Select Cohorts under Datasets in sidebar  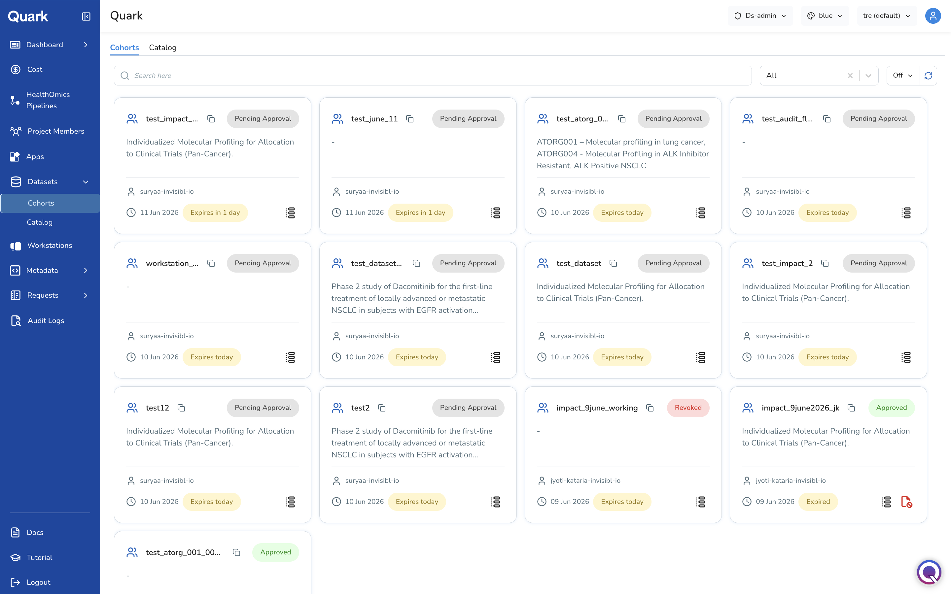tap(50, 203)
